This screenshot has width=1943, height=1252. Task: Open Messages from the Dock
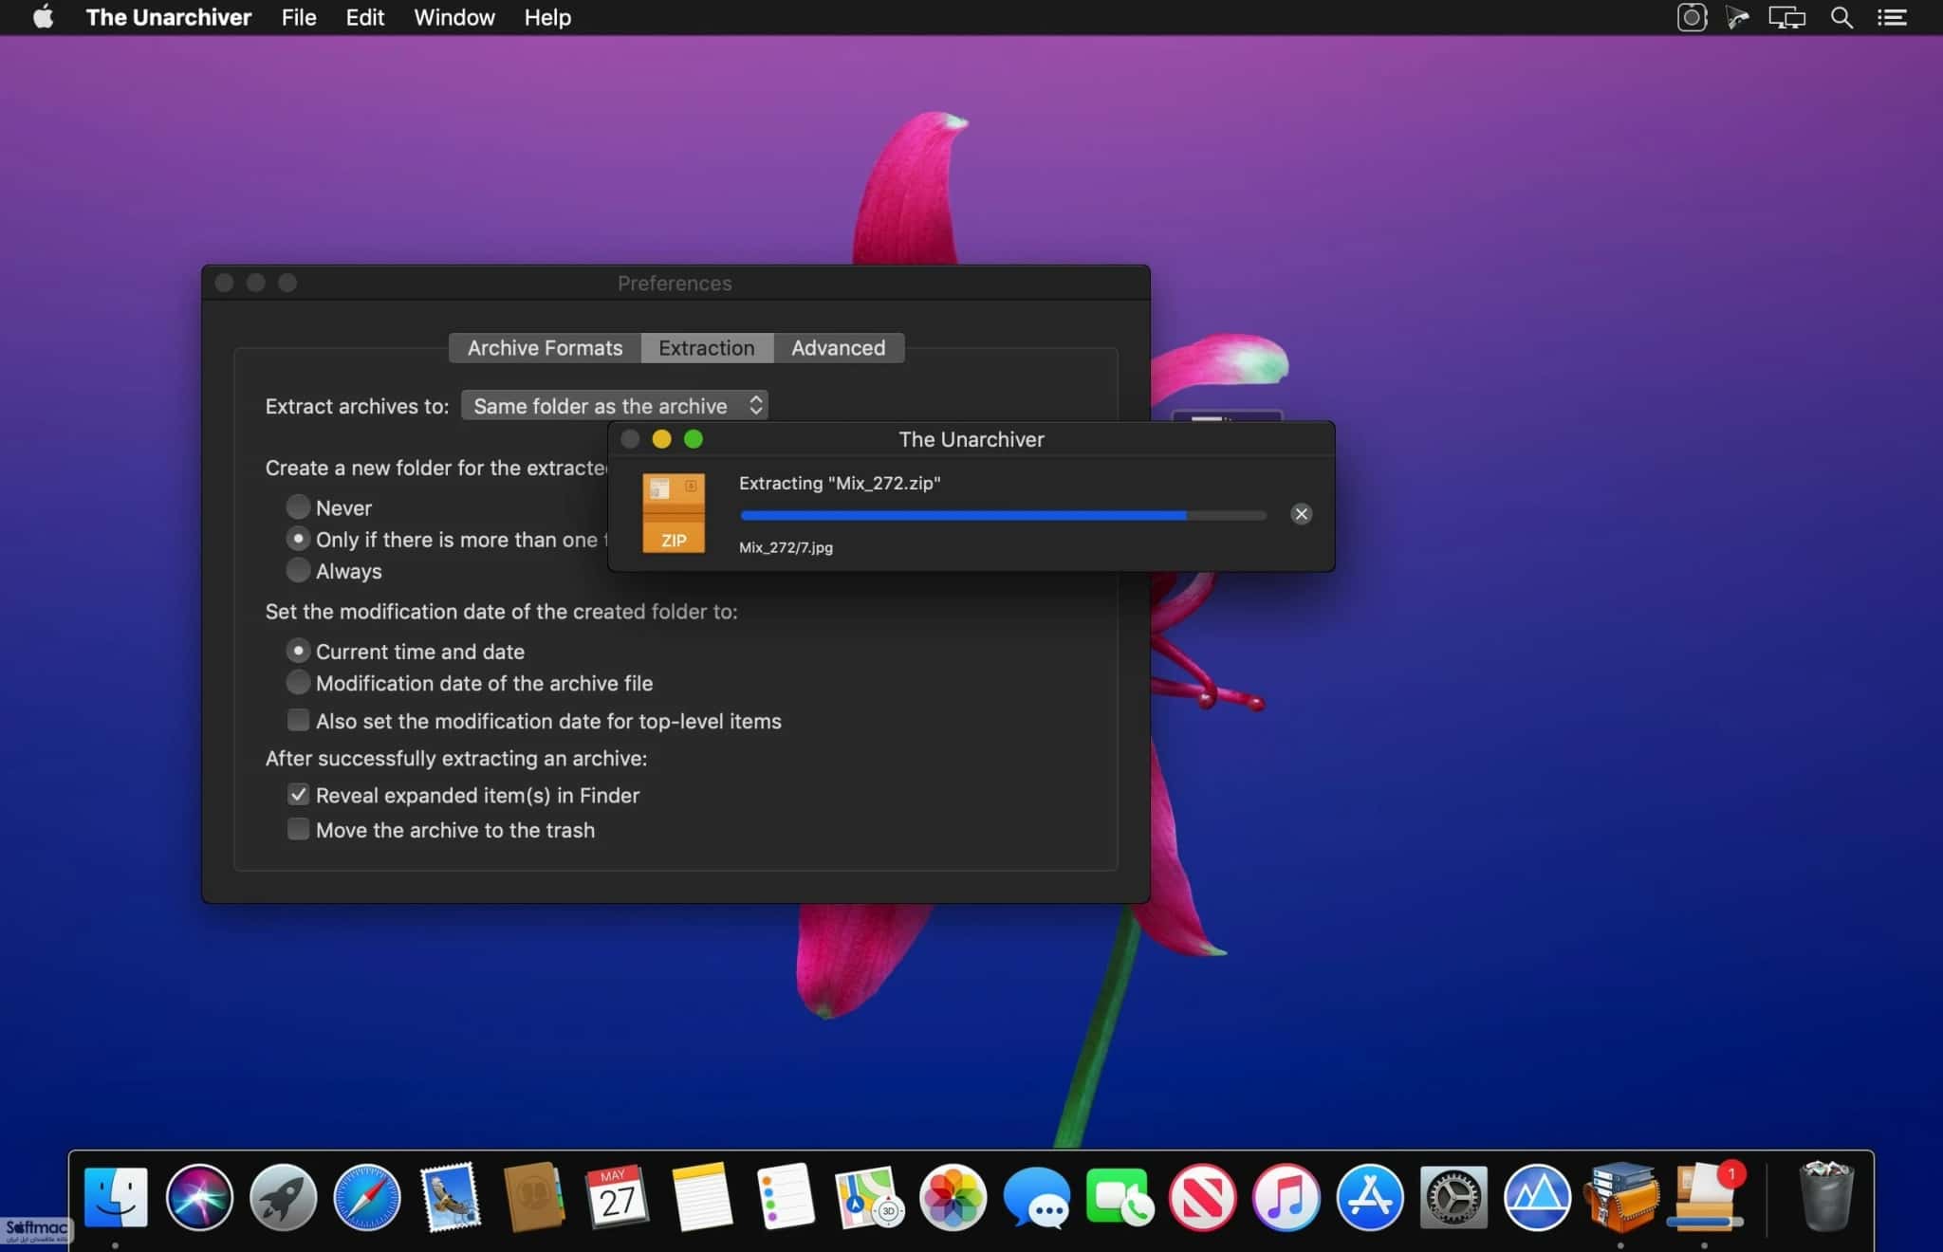1036,1197
